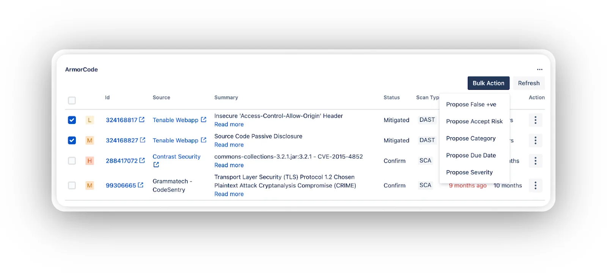This screenshot has width=607, height=273.
Task: Check the checkbox for finding 99306665
Action: [72, 185]
